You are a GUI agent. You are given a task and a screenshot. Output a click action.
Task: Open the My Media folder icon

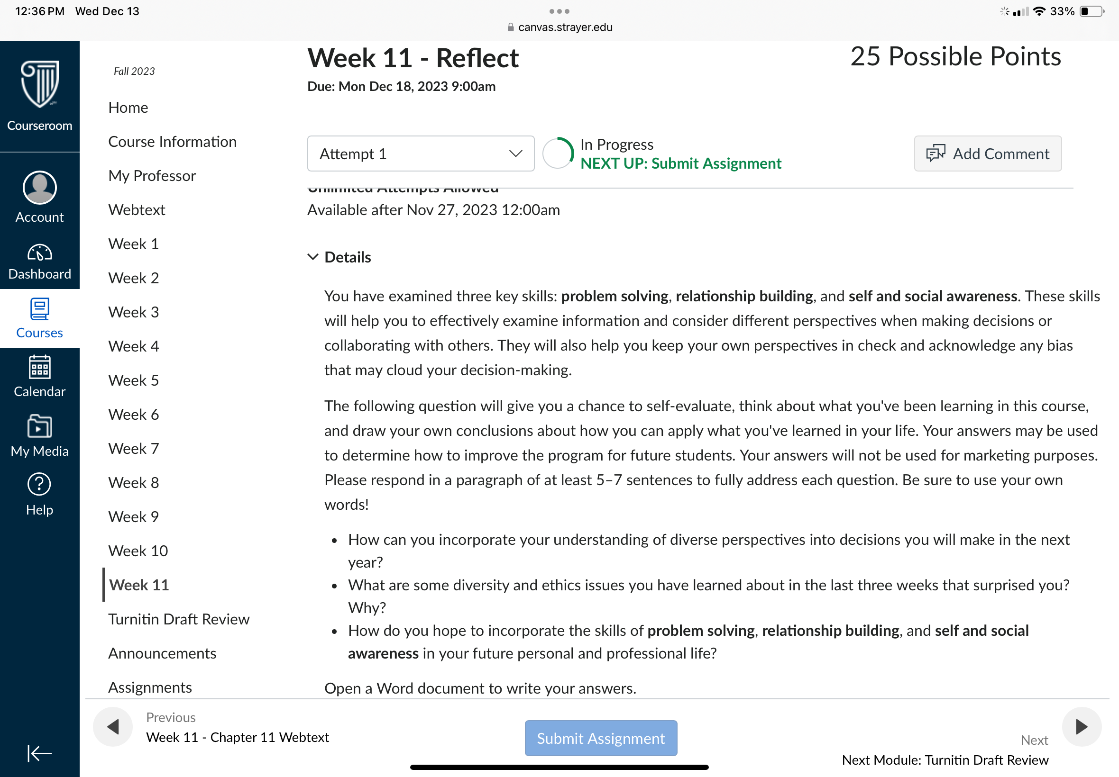click(x=39, y=426)
